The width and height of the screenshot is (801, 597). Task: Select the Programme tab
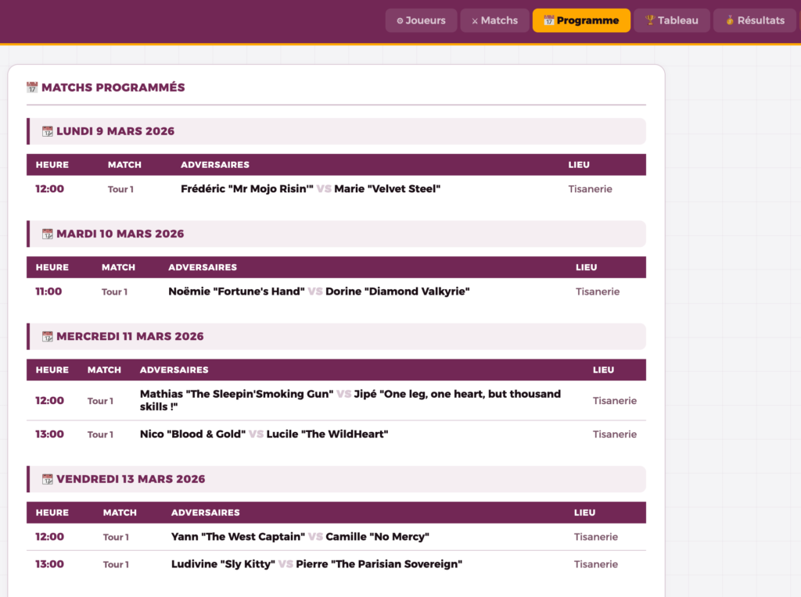581,20
